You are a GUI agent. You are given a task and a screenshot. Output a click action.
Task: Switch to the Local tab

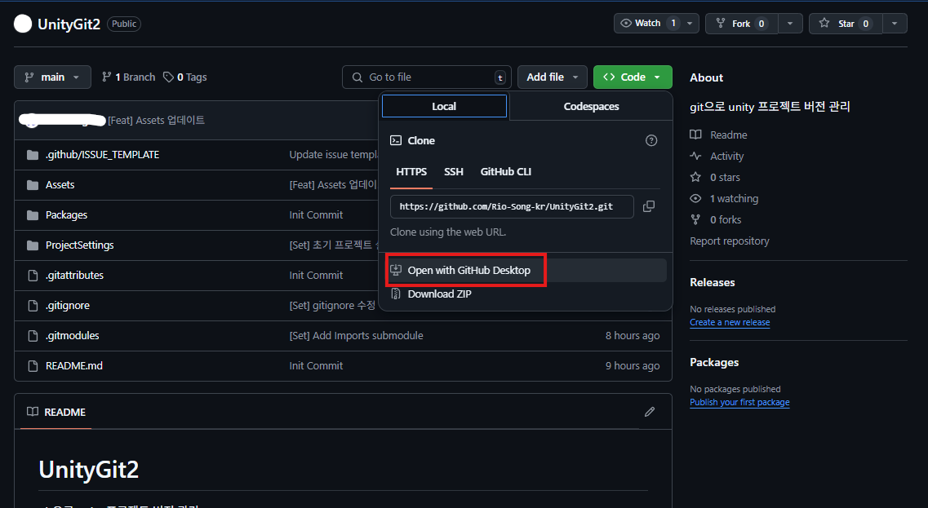click(x=445, y=107)
